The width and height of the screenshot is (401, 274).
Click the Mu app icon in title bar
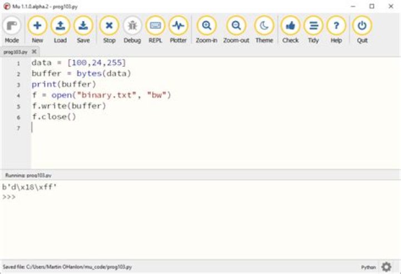tap(7, 6)
